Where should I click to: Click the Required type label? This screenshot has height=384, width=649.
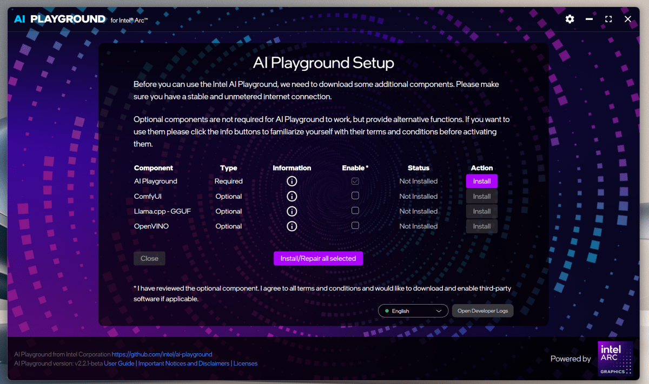pyautogui.click(x=229, y=181)
